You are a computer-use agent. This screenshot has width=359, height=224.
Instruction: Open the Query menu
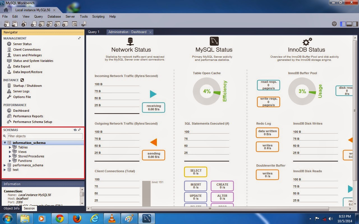(x=38, y=17)
